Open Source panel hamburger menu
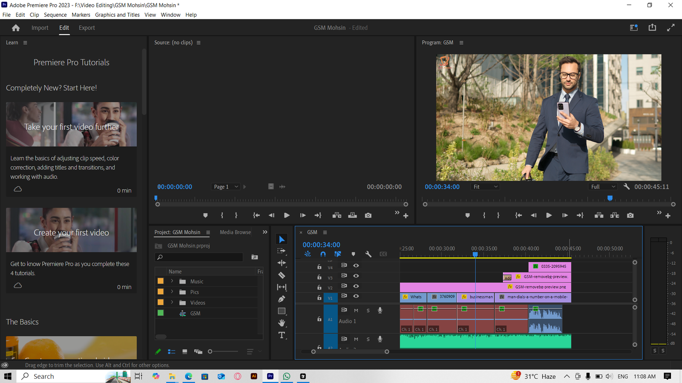The image size is (682, 383). (199, 43)
